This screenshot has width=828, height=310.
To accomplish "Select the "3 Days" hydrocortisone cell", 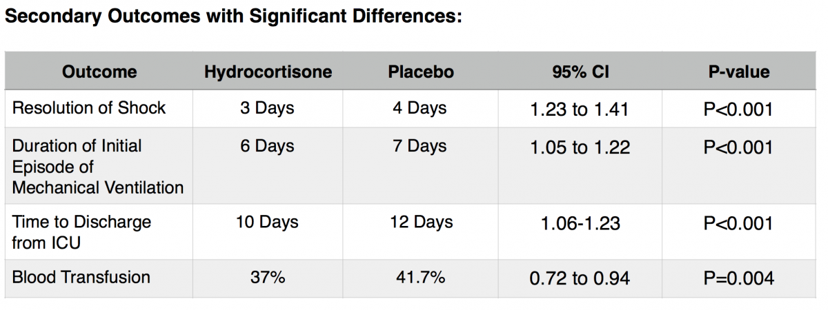I will tap(268, 108).
